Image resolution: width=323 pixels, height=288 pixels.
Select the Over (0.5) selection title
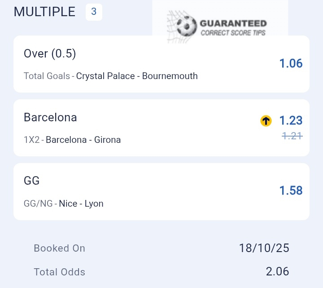click(x=50, y=54)
